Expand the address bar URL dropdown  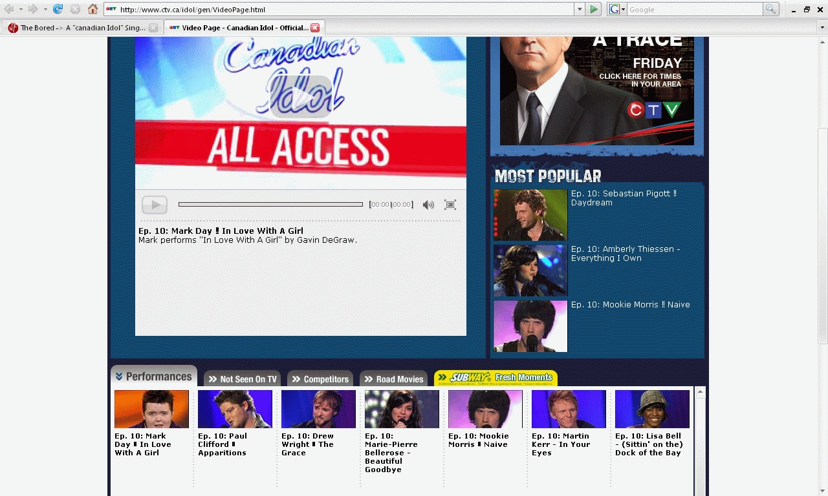[580, 9]
